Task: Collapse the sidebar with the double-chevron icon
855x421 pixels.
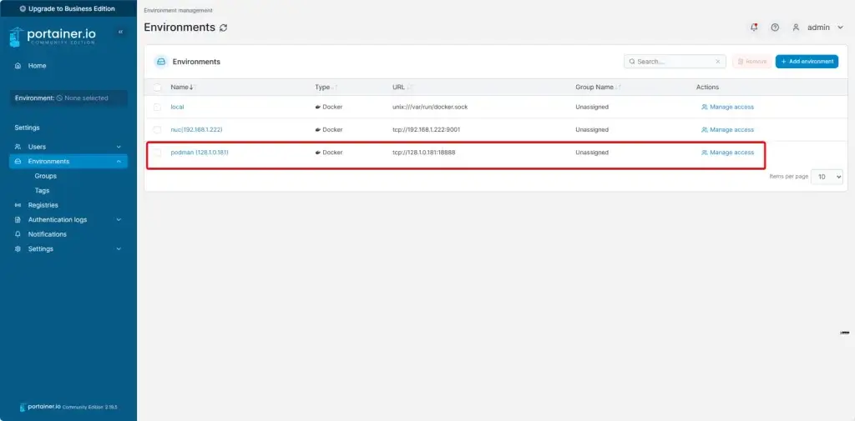Action: pos(120,33)
